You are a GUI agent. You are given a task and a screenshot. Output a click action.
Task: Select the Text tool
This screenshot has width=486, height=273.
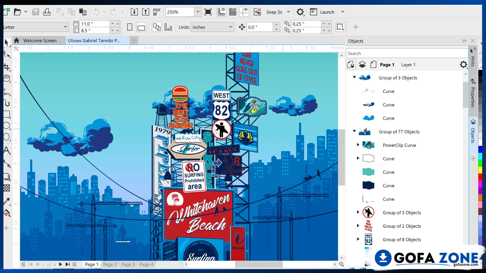(x=7, y=150)
